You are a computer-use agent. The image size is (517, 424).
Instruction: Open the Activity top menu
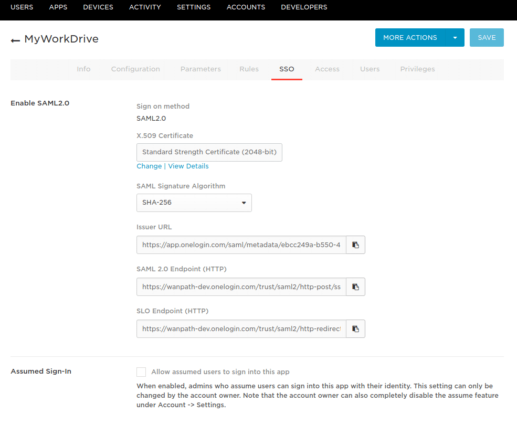point(145,7)
